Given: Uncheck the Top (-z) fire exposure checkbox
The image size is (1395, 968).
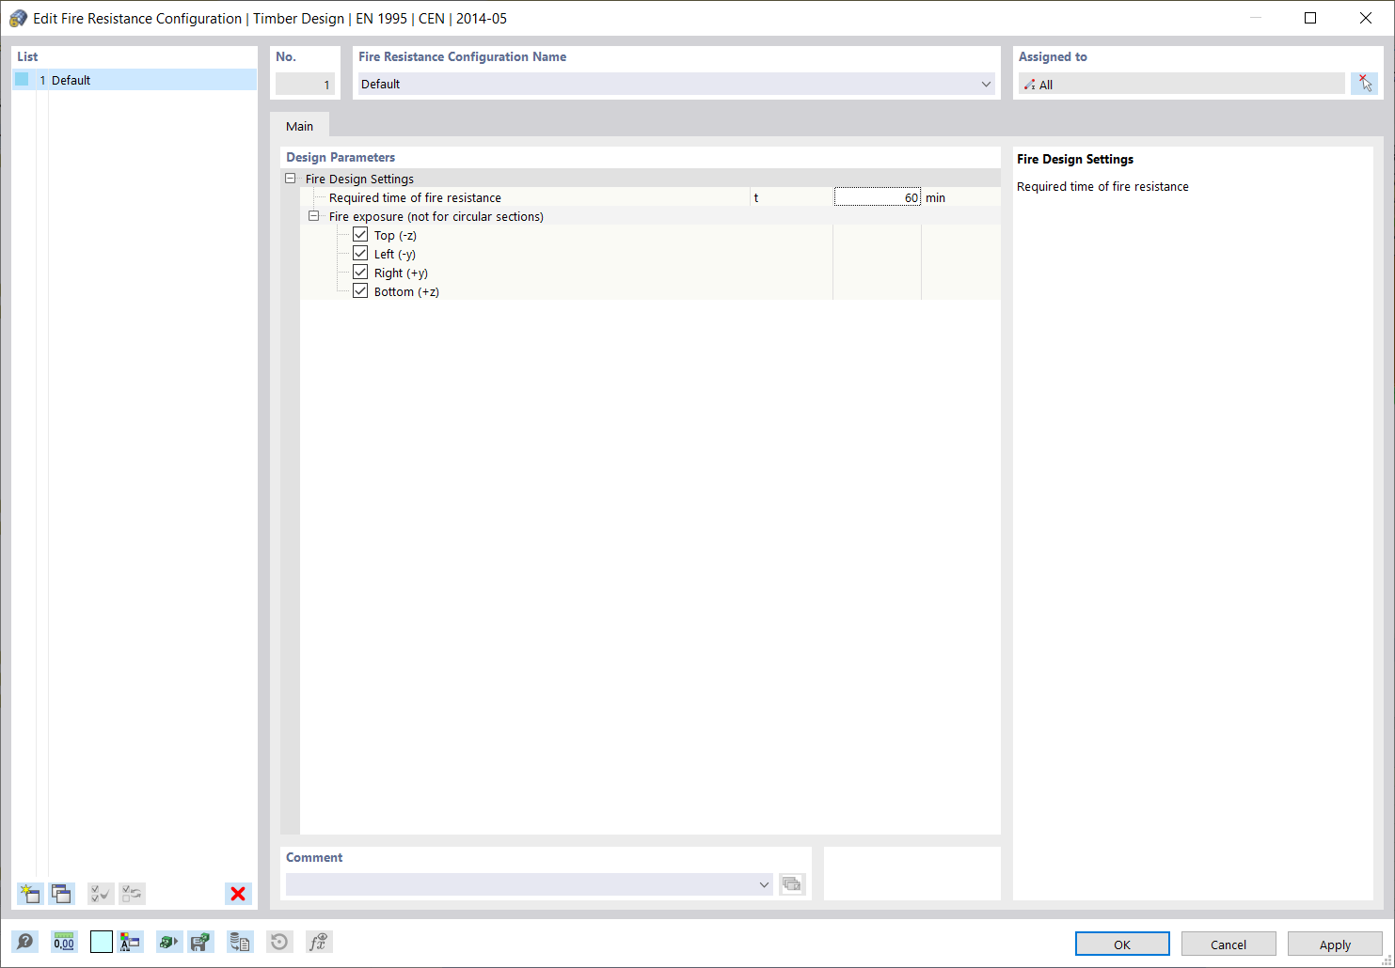Looking at the screenshot, I should (360, 234).
